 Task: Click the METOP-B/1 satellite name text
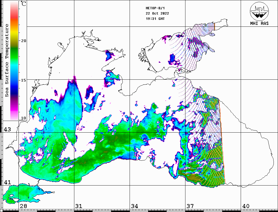(155, 8)
